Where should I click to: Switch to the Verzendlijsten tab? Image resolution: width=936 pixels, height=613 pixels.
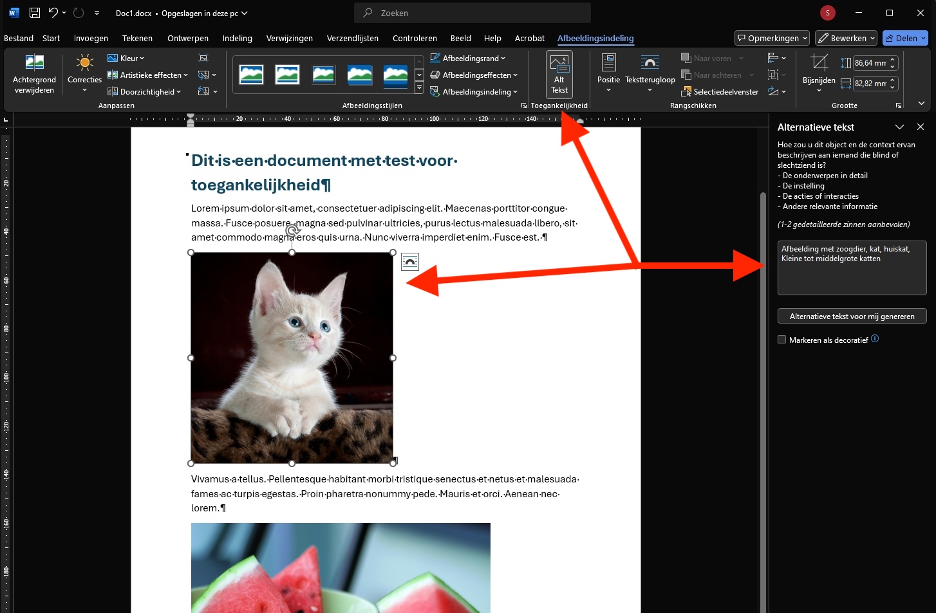point(353,38)
